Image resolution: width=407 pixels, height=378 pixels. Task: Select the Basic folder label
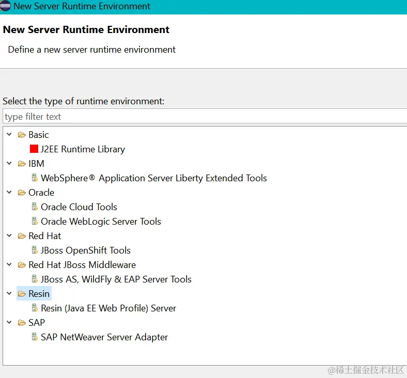(x=39, y=135)
